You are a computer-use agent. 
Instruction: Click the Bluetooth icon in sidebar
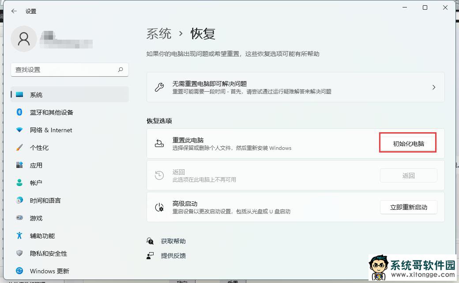(x=19, y=112)
